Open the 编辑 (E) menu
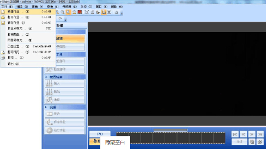Viewport: 266px width, 149px height. 22,7
